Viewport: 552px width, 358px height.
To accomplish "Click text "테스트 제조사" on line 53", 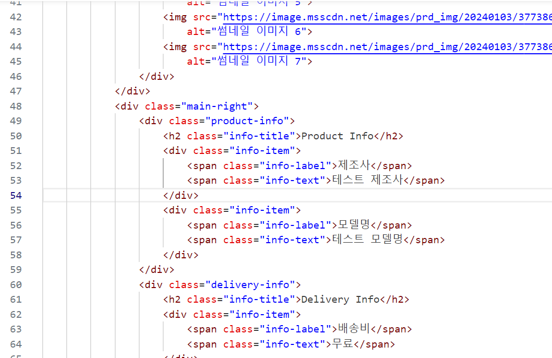I will tap(367, 180).
